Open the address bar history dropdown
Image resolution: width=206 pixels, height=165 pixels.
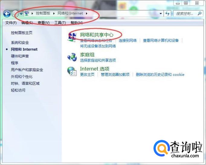pyautogui.click(x=161, y=14)
